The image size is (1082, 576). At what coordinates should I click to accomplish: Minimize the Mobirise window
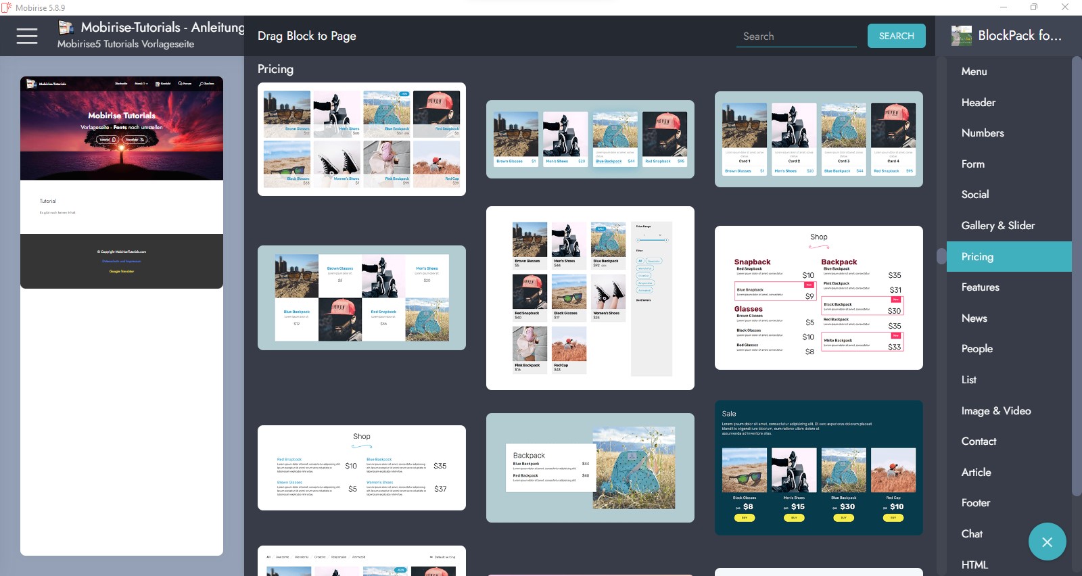tap(1003, 7)
